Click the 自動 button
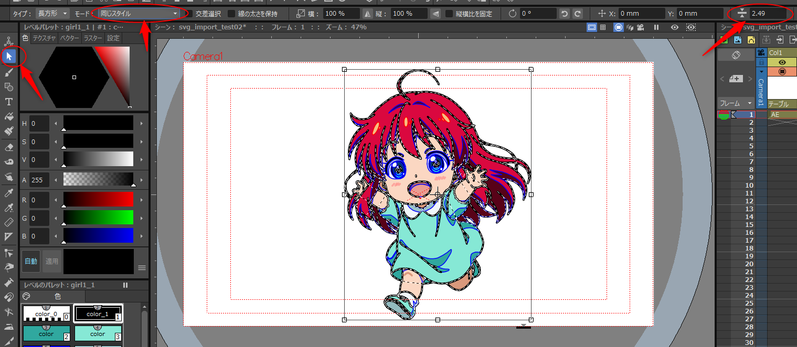The width and height of the screenshot is (797, 347). (x=31, y=261)
